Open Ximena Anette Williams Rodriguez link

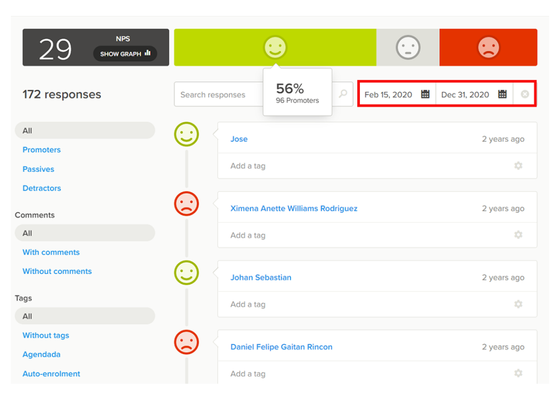point(294,209)
